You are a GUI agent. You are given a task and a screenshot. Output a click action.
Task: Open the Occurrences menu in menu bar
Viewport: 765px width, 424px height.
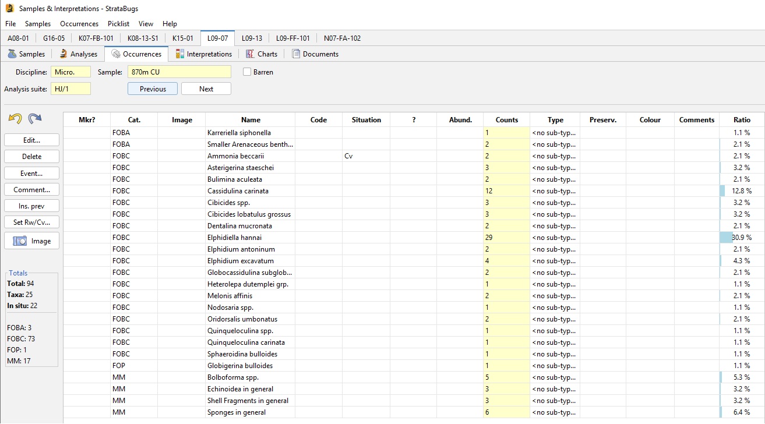[79, 24]
